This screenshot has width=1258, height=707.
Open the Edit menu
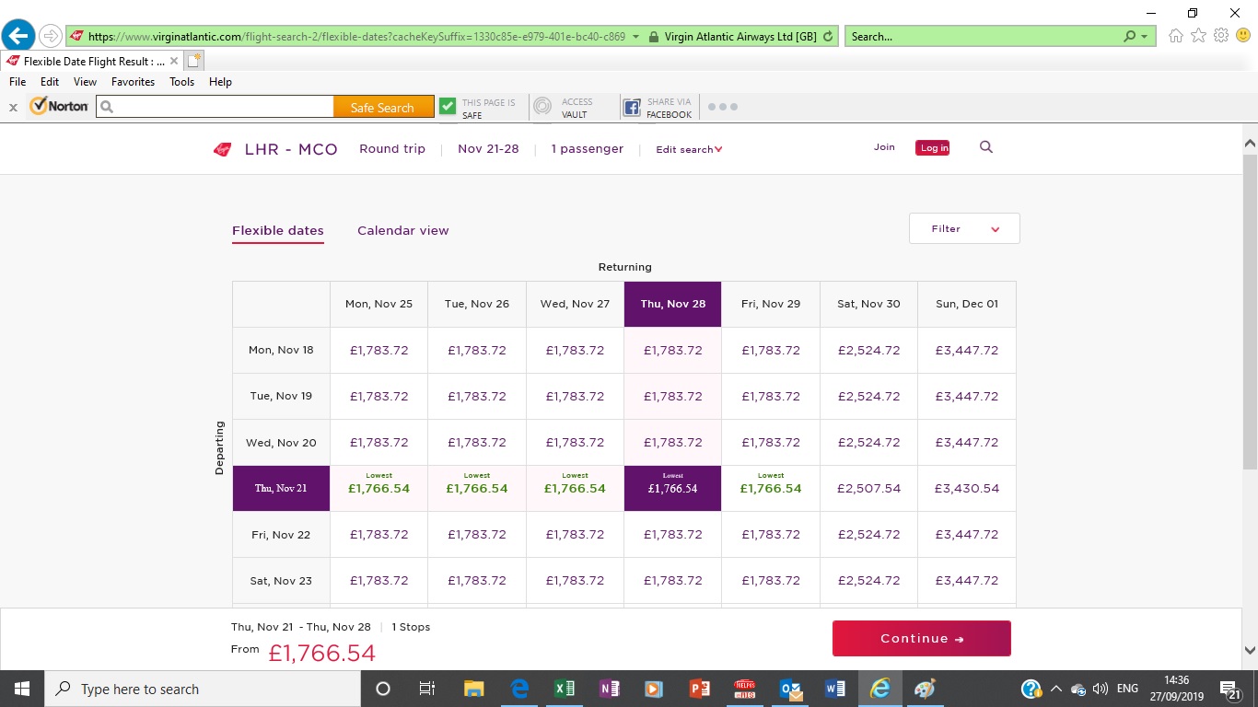[50, 82]
